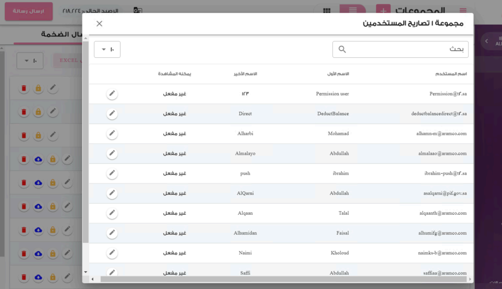
Task: Click the يمكنه المشاهدة column header
Action: (x=174, y=74)
